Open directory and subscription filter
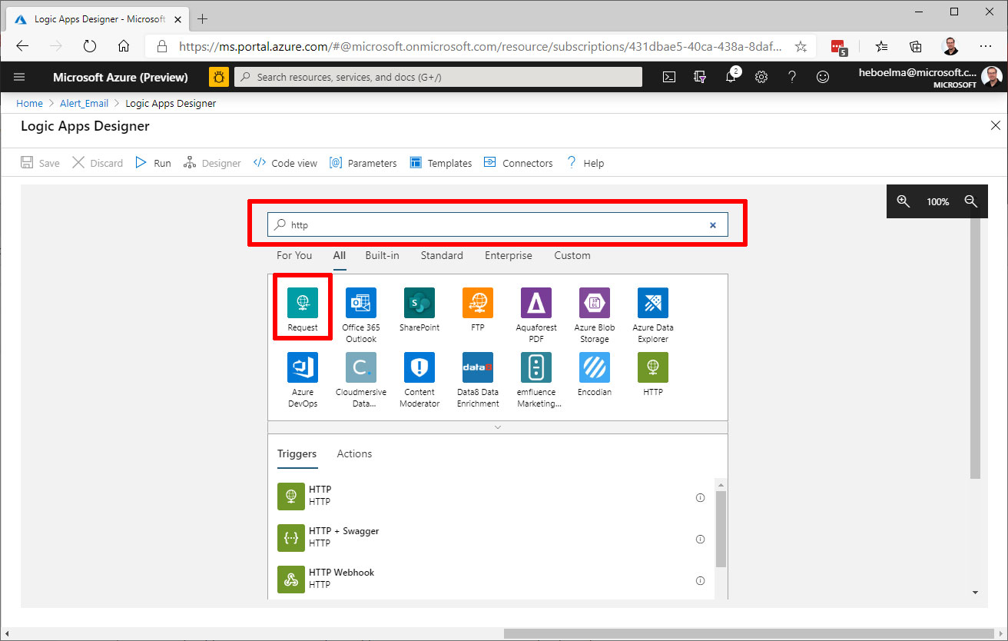 (x=700, y=77)
